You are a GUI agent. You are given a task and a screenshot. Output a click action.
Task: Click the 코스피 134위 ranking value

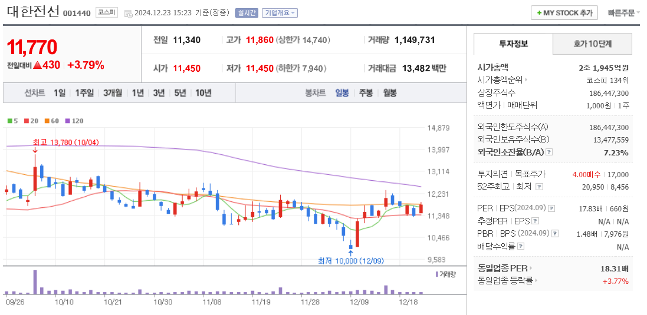click(x=607, y=80)
